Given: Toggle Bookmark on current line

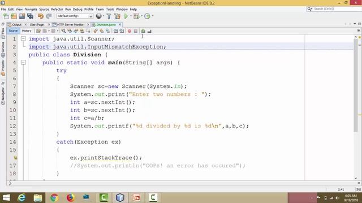Looking at the screenshot, I should click(108, 31).
